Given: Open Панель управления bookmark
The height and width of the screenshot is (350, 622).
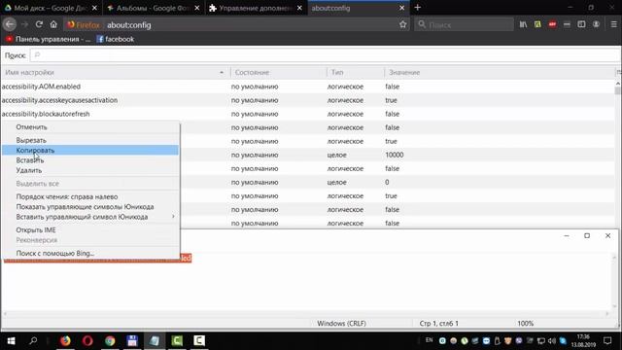Looking at the screenshot, I should point(48,39).
